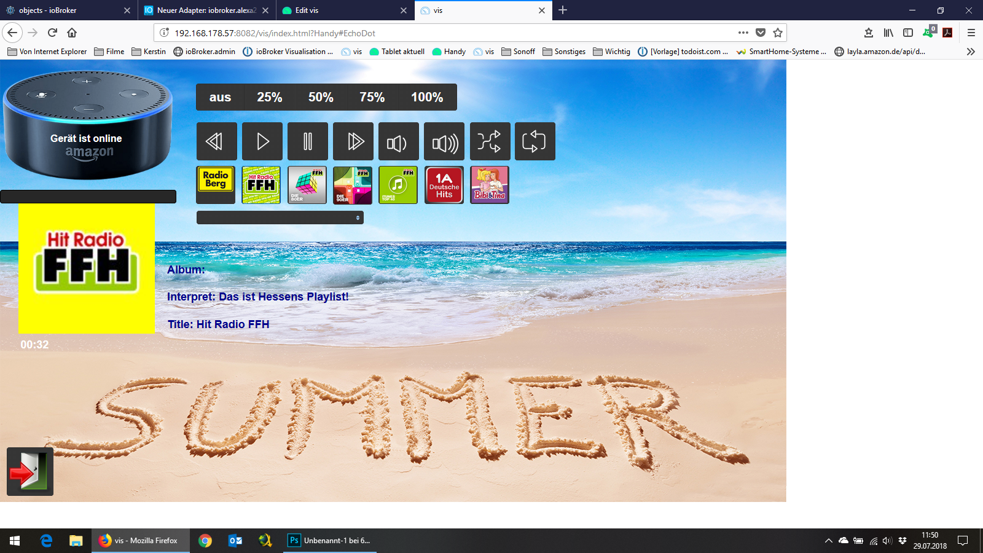Lower volume with the quiet speaker icon
Screen dimensions: 983x553
click(x=399, y=141)
